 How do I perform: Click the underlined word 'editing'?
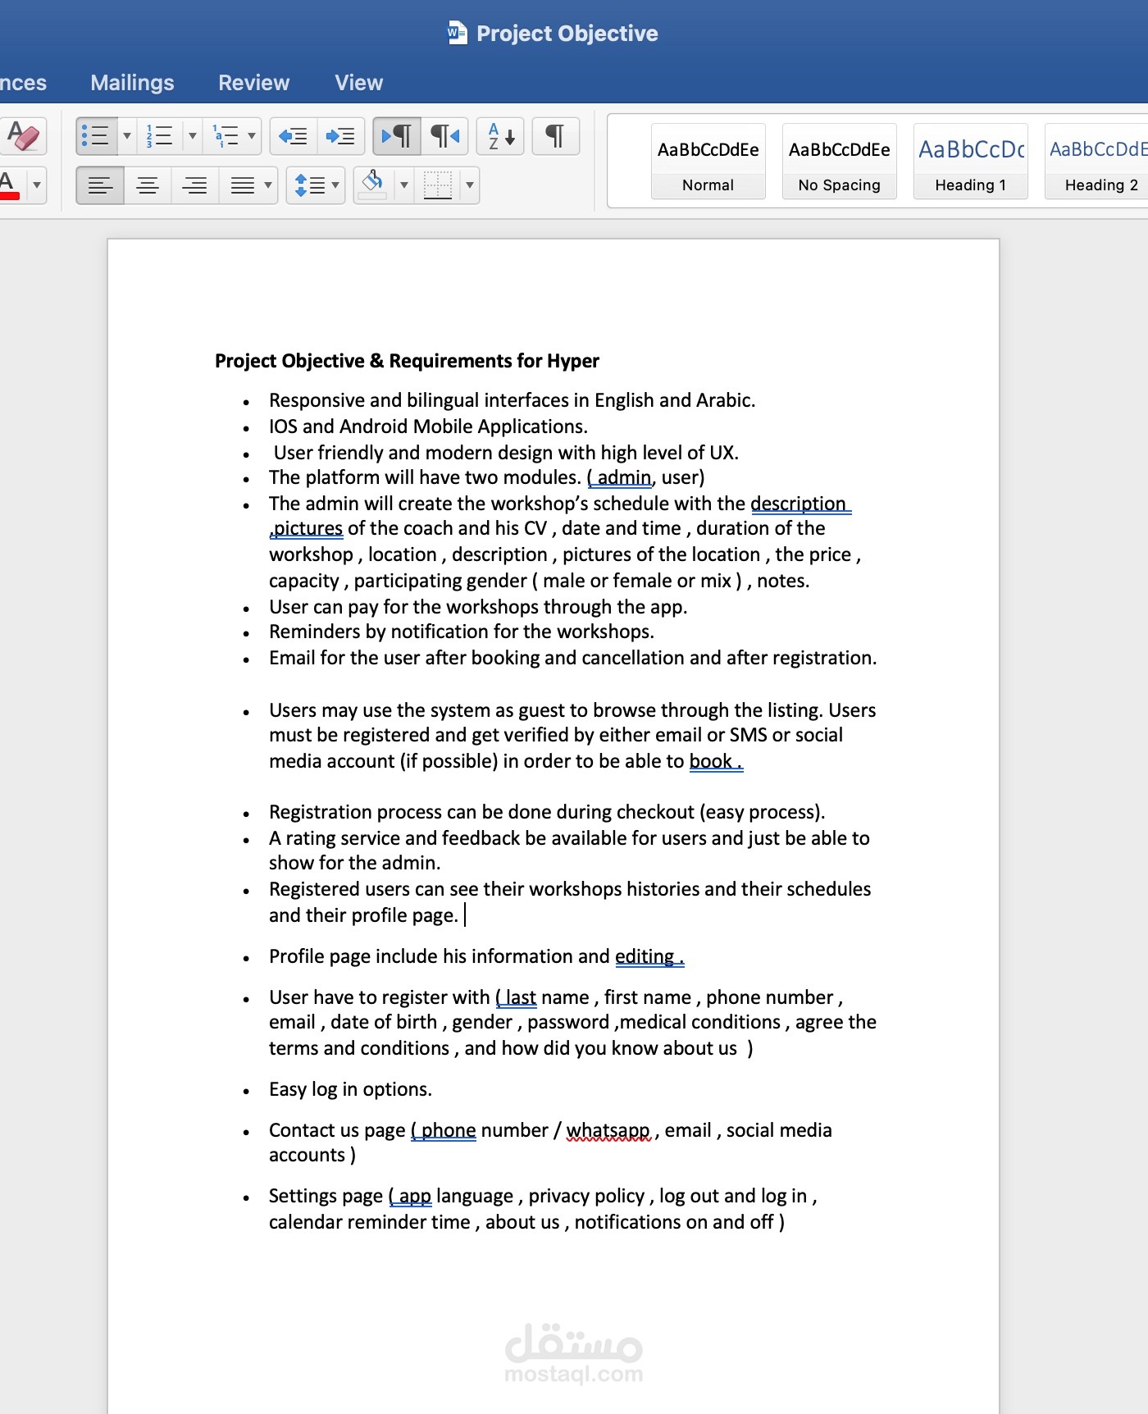[x=645, y=956]
